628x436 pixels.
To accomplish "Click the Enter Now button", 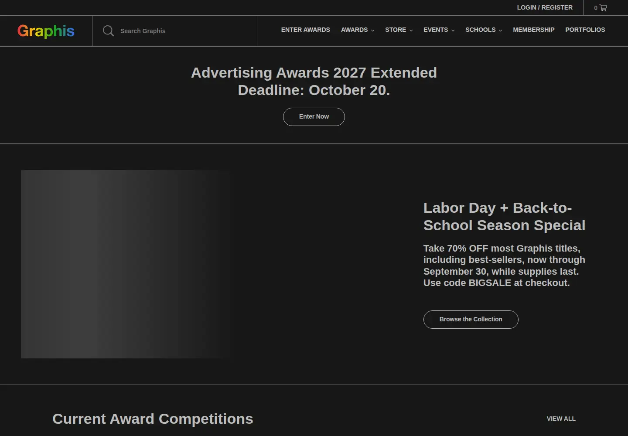I will [x=314, y=117].
